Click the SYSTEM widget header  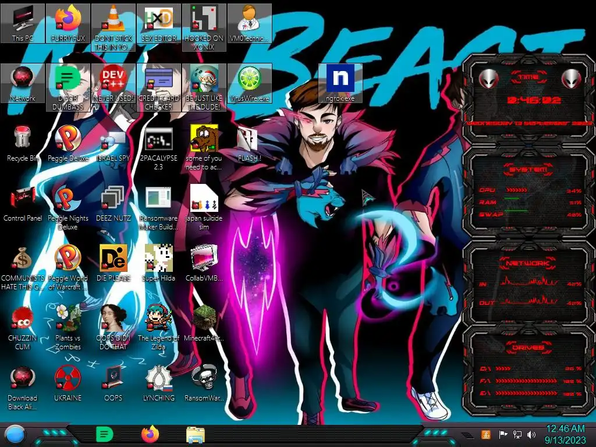528,169
